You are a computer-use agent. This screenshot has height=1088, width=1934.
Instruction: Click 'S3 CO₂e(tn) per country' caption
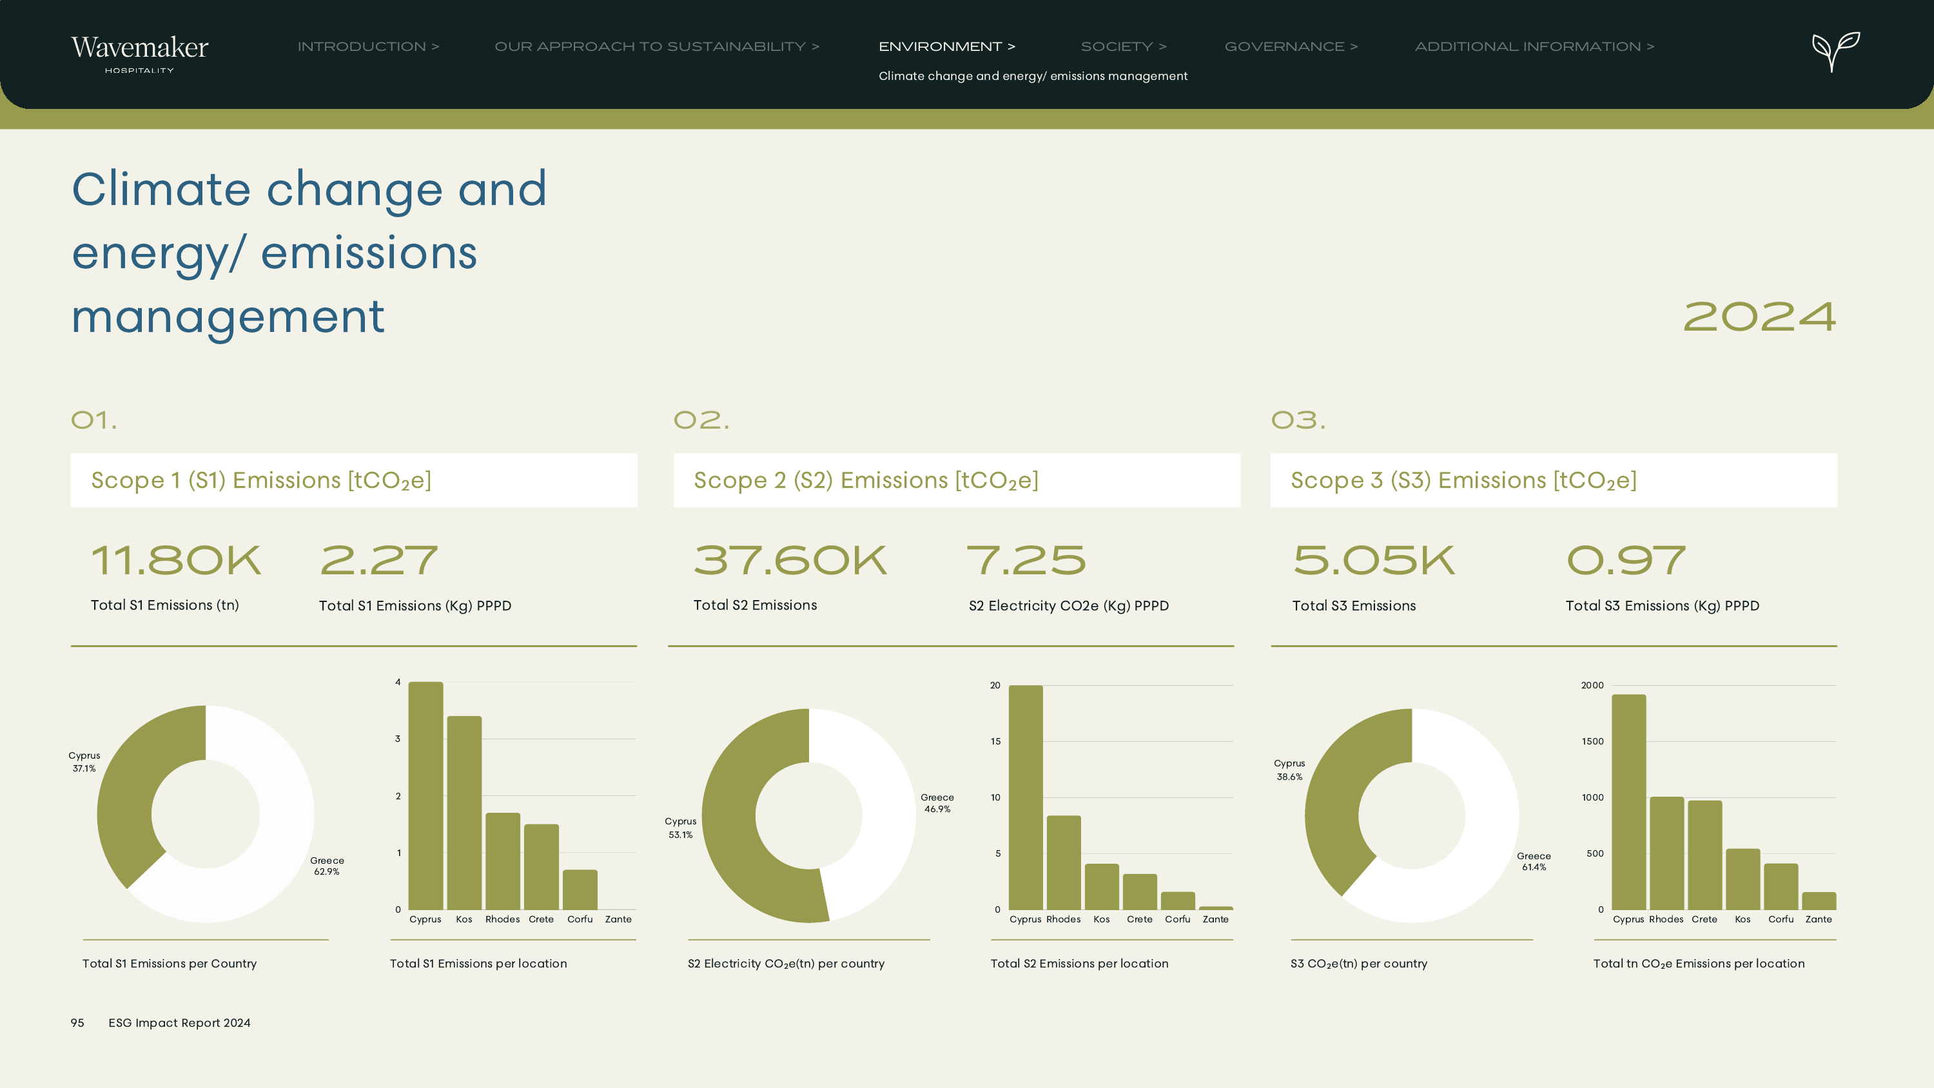point(1359,964)
